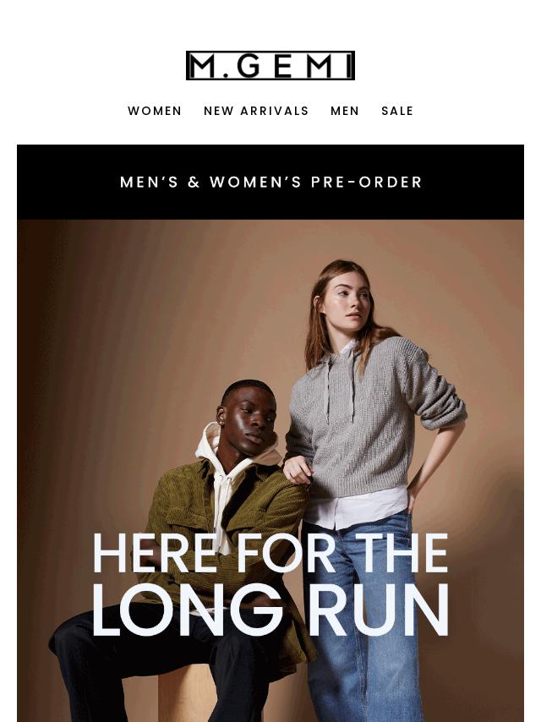Screen dimensions: 541x722
Task: Visit the SALE section
Action: 397,111
